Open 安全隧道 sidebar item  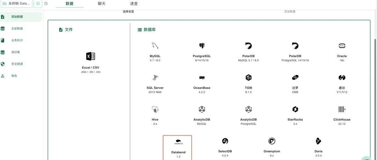click(x=17, y=64)
